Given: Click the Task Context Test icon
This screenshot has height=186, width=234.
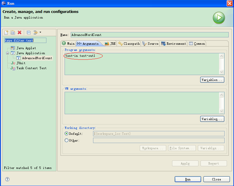Looking at the screenshot, I should click(13, 68).
